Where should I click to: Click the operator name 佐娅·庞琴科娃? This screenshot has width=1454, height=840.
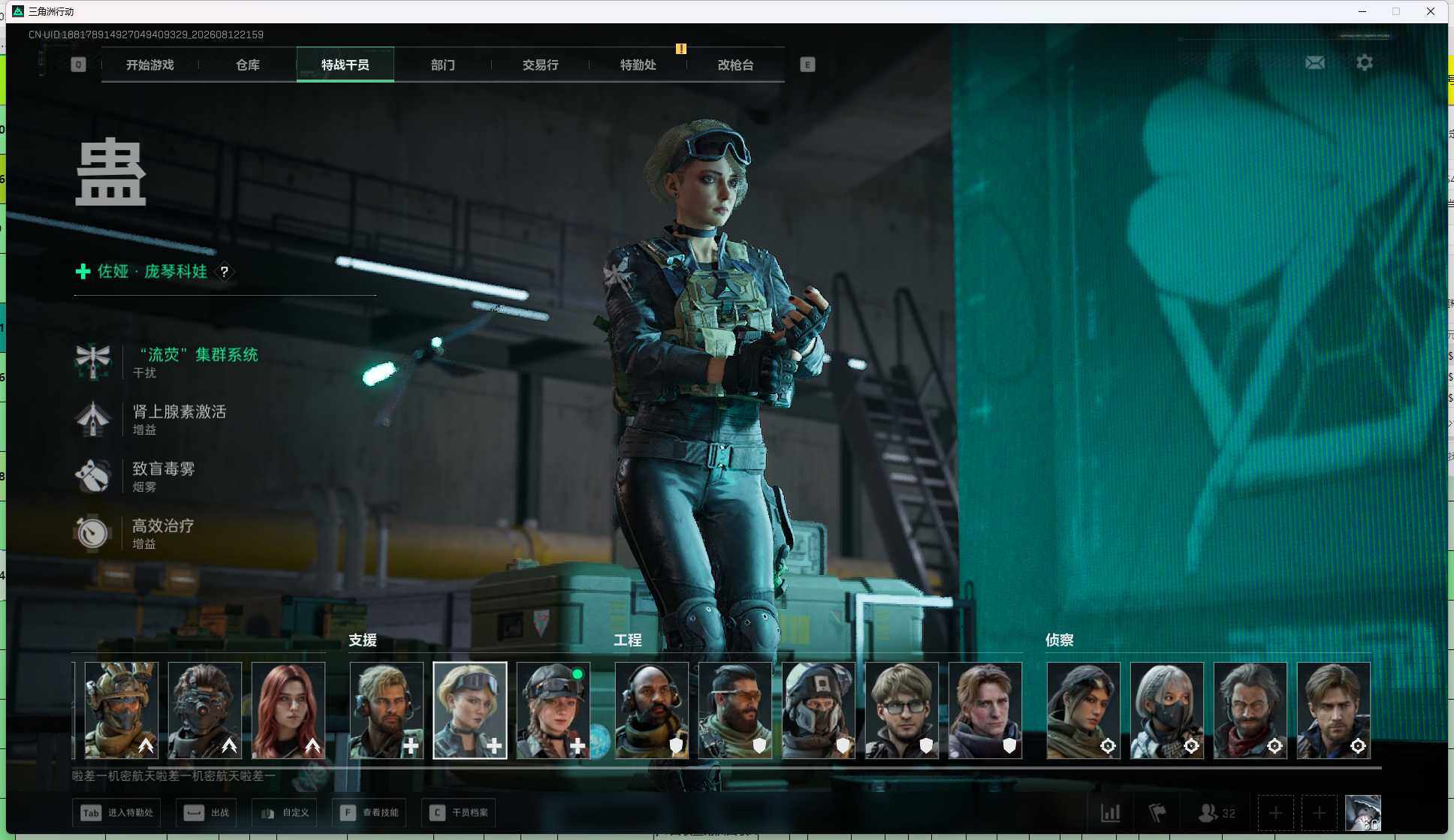(x=152, y=272)
